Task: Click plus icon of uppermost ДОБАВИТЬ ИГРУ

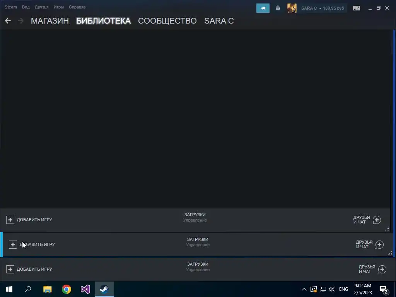Action: [10, 220]
